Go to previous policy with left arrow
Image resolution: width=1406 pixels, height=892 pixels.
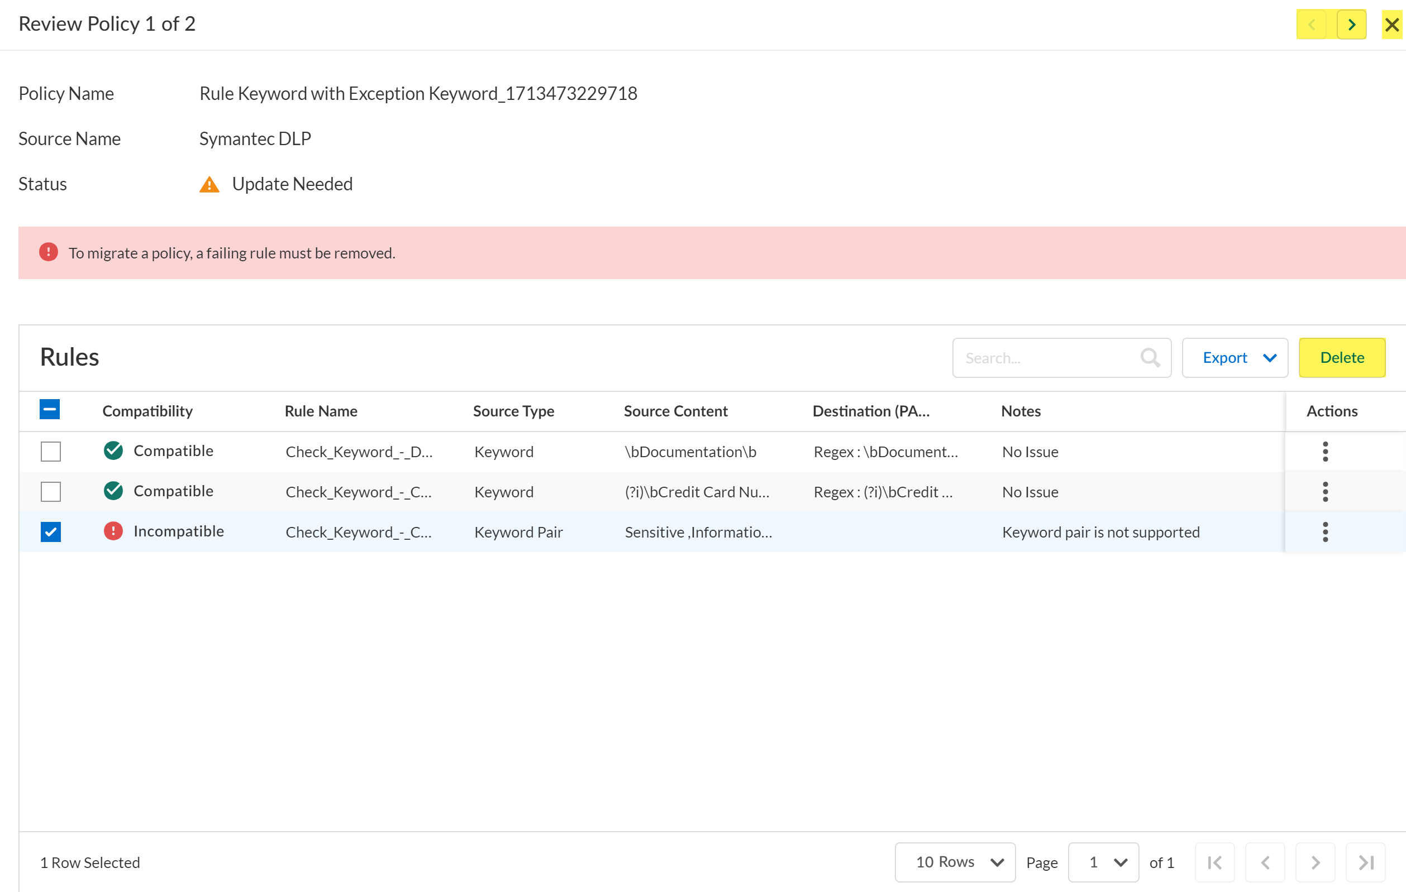1312,25
